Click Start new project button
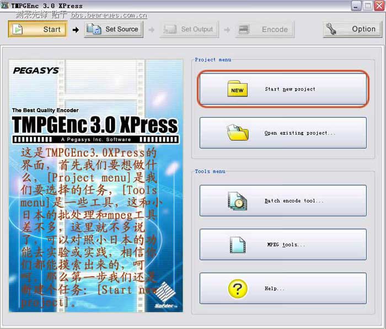 tap(283, 89)
